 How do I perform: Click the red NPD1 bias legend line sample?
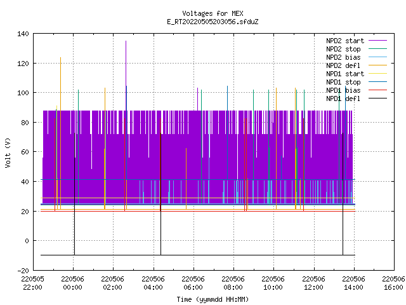pyautogui.click(x=378, y=90)
